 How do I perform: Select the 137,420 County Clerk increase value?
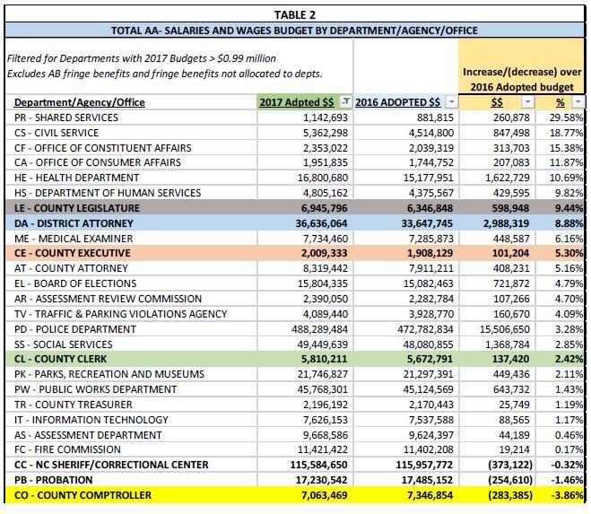tap(510, 359)
